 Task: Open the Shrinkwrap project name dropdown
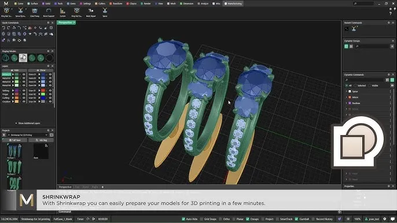(x=28, y=135)
